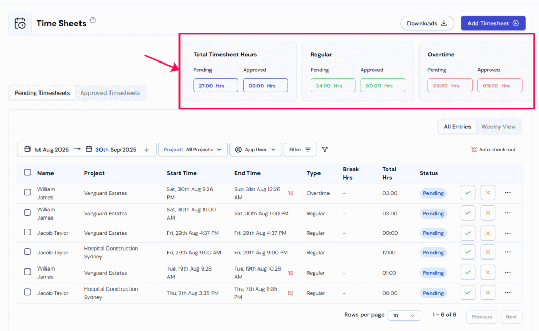The image size is (539, 331).
Task: Reject the overtime entry using the X icon
Action: (x=487, y=193)
